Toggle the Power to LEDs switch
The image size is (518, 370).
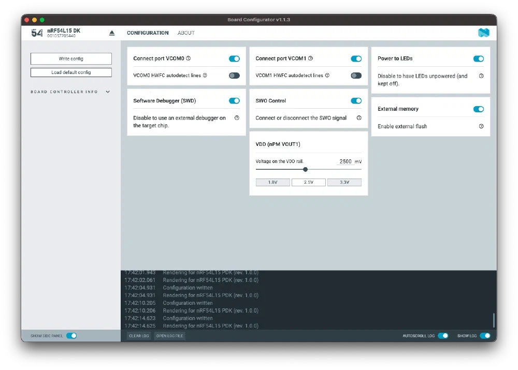click(x=479, y=59)
